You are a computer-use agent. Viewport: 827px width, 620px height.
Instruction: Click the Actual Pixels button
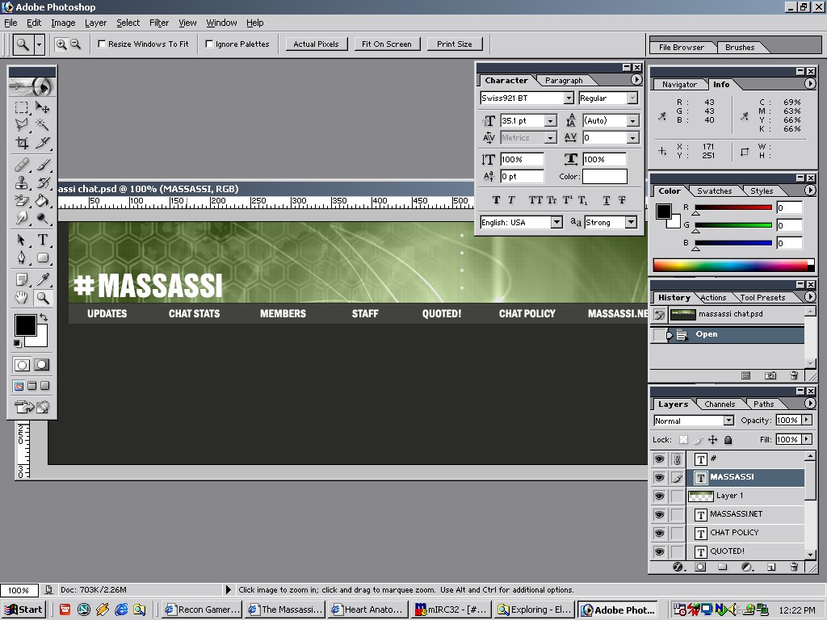coord(316,44)
